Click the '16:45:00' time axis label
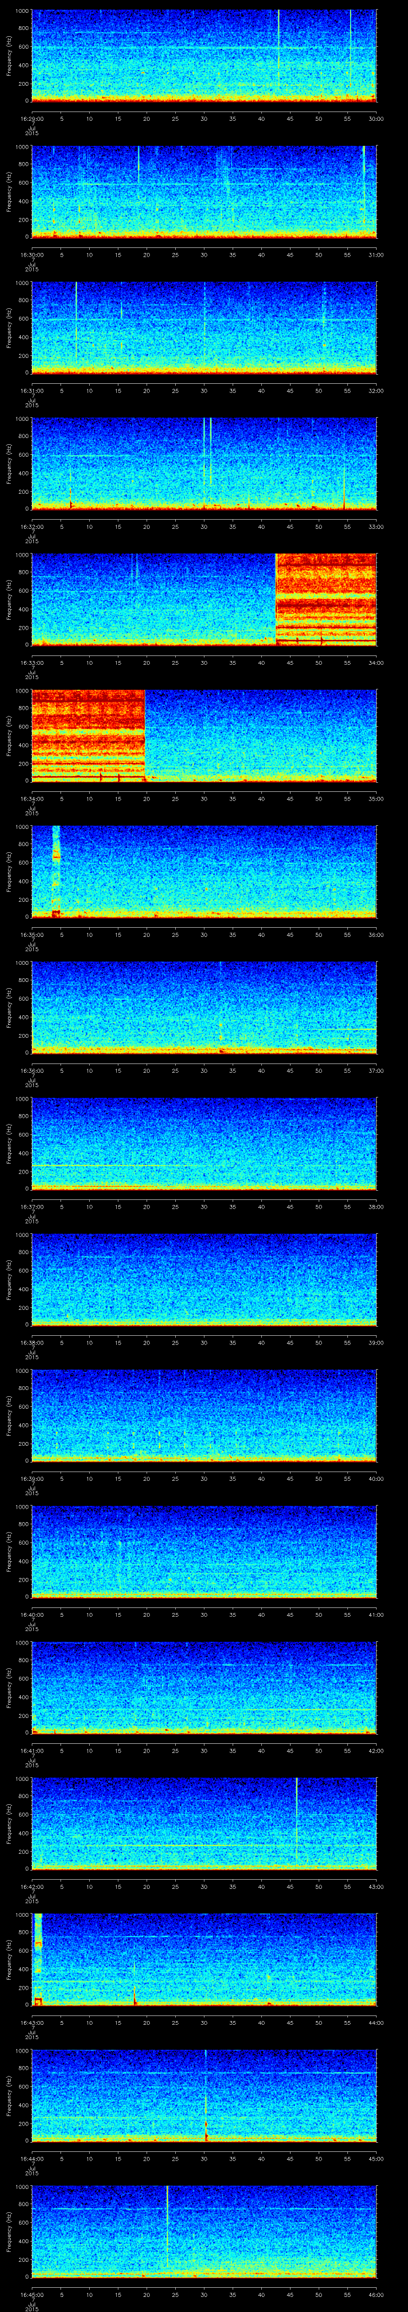This screenshot has width=408, height=2312. click(31, 2295)
